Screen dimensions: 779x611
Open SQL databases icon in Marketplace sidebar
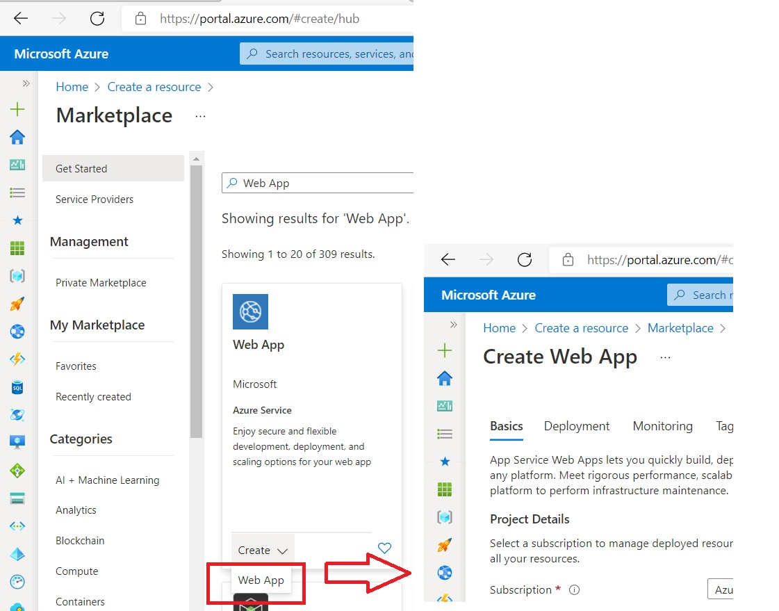click(17, 387)
